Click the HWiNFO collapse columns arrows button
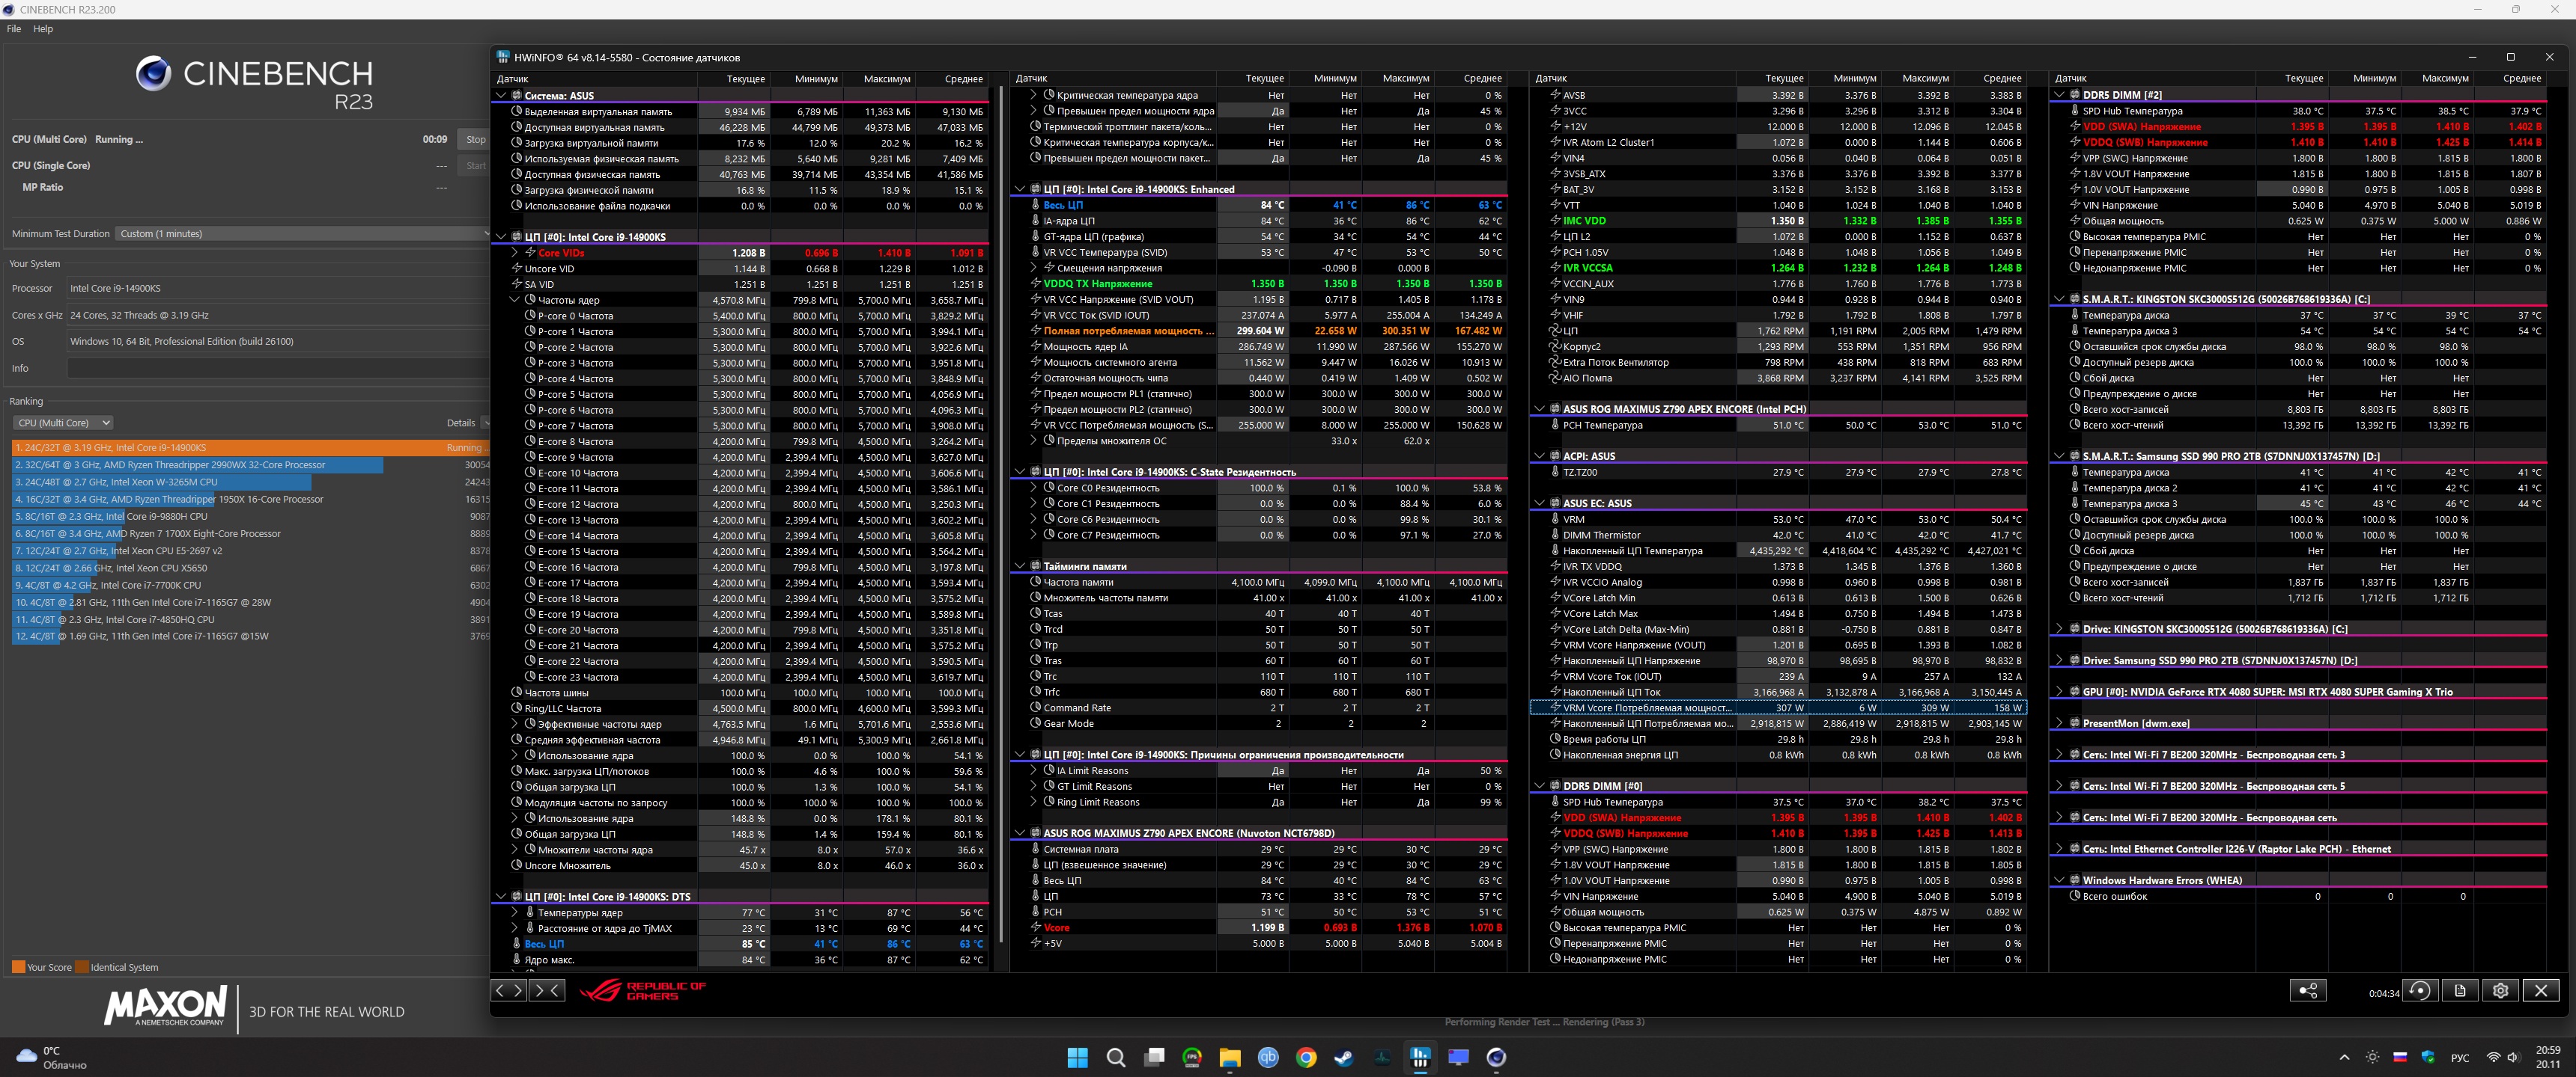Viewport: 2576px width, 1077px height. click(547, 990)
